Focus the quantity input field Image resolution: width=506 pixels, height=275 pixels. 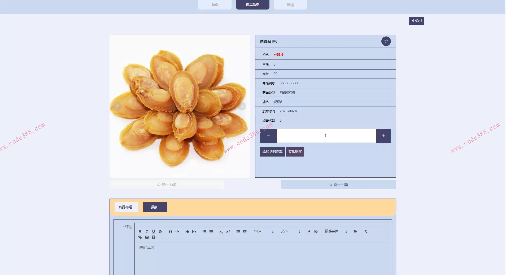[x=327, y=136]
